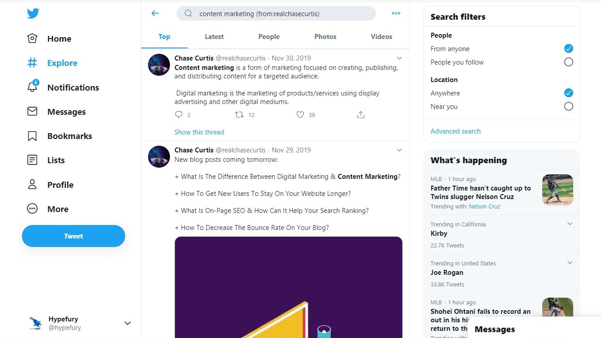
Task: Select the 'From anyone' filter option
Action: [x=568, y=48]
